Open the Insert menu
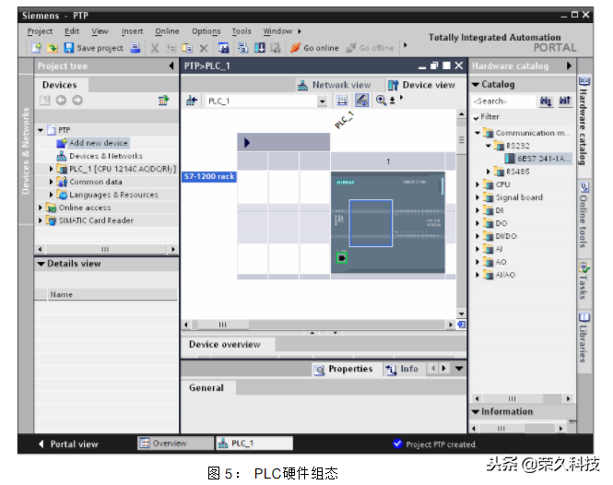This screenshot has width=613, height=485. 132,31
